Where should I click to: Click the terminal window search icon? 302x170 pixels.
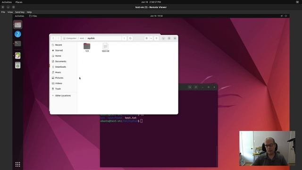[190, 87]
